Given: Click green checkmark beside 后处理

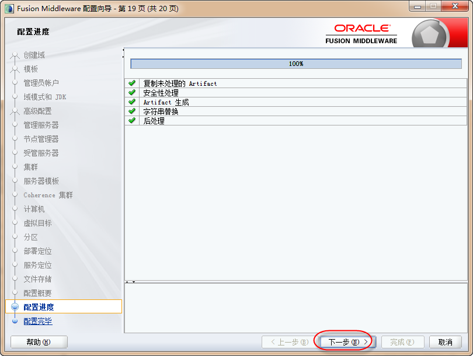Looking at the screenshot, I should point(132,120).
